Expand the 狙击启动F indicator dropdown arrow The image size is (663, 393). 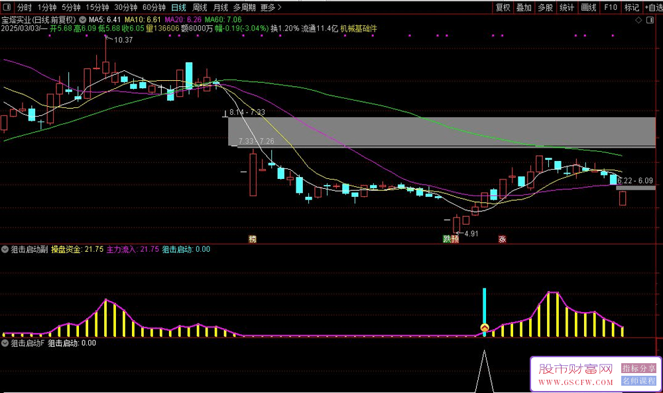point(5,343)
